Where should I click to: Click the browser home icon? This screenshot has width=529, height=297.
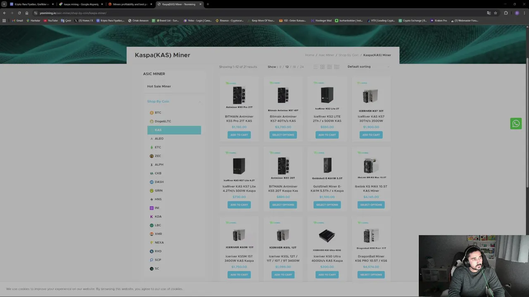tap(27, 13)
